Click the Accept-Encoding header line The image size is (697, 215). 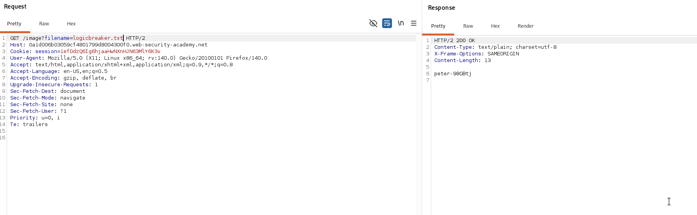[x=63, y=78]
